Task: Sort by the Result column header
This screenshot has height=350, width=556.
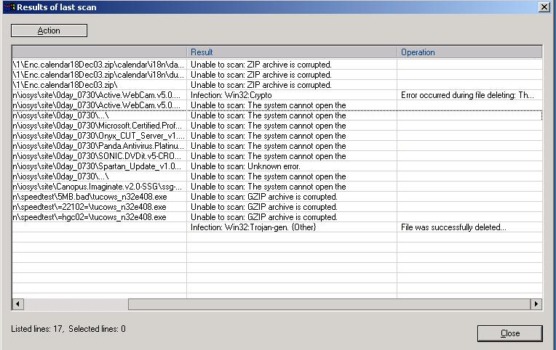Action: 291,52
